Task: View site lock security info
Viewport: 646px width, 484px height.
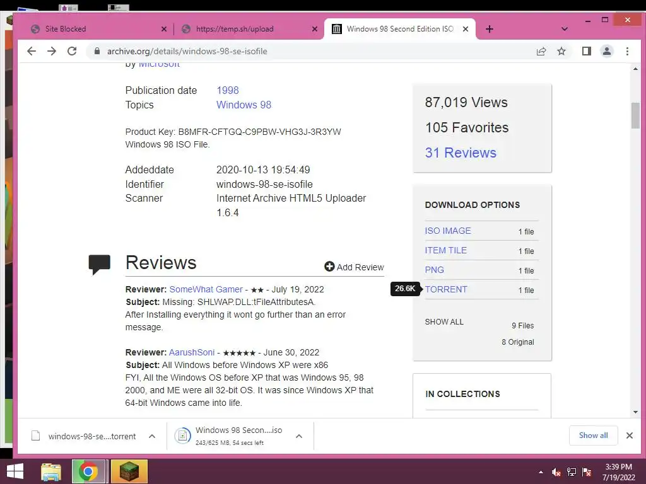Action: [97, 51]
